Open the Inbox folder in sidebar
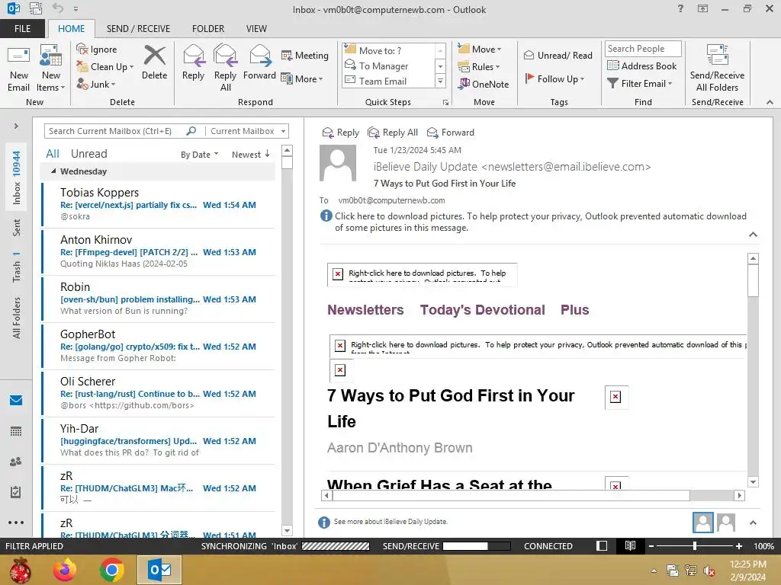This screenshot has height=585, width=781. point(17,177)
